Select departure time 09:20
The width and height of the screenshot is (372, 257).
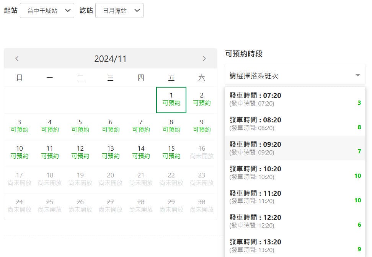[295, 148]
